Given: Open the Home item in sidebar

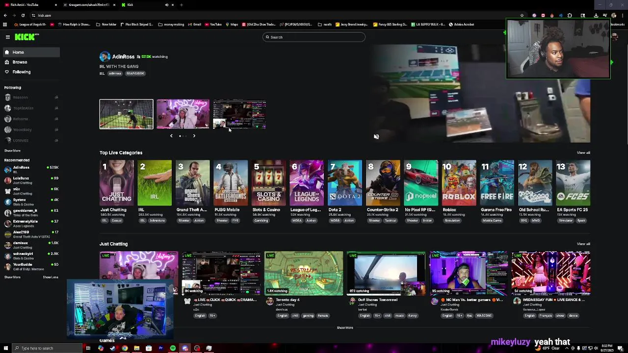Looking at the screenshot, I should [30, 52].
